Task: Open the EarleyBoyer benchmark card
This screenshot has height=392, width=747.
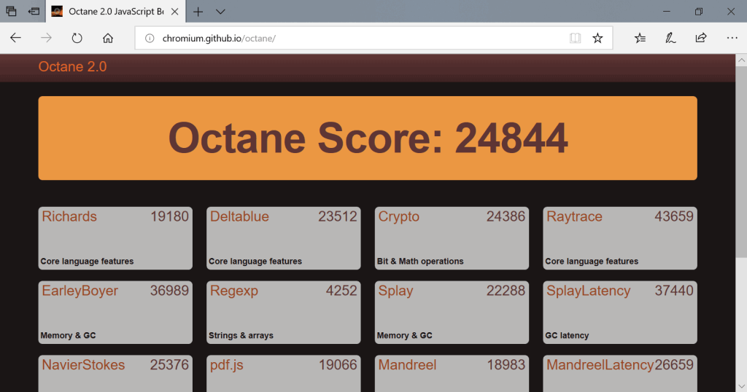Action: click(x=115, y=312)
